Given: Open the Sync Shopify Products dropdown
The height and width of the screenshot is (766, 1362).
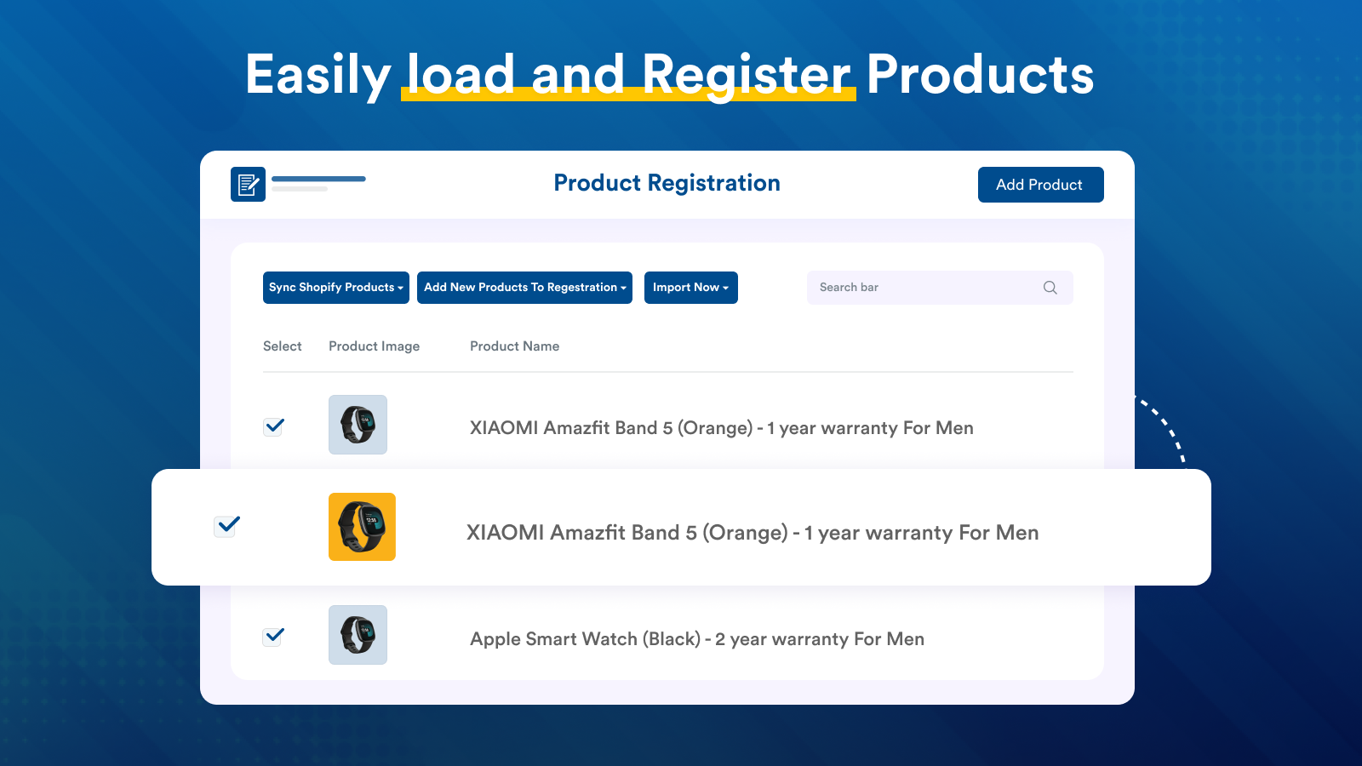Looking at the screenshot, I should click(335, 288).
